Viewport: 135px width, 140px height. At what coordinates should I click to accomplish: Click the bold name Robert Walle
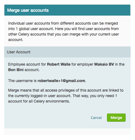pos(59,64)
